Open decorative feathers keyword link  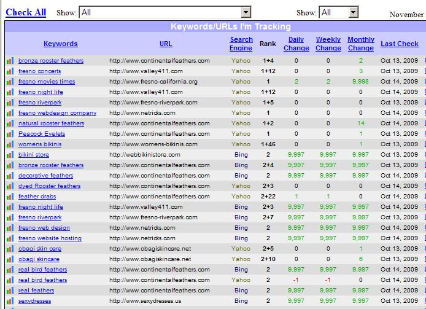tap(45, 176)
